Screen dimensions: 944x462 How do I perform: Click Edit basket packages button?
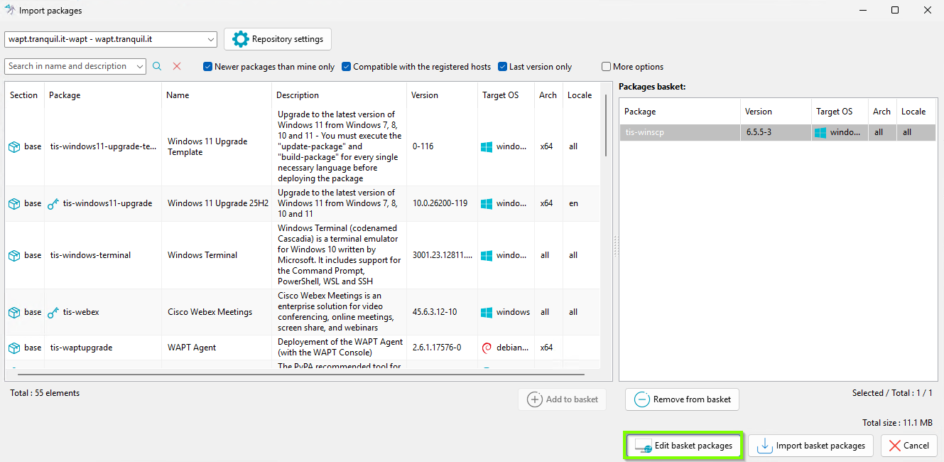(683, 446)
